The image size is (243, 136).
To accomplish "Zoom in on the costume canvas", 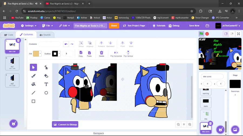I will point(190,124).
